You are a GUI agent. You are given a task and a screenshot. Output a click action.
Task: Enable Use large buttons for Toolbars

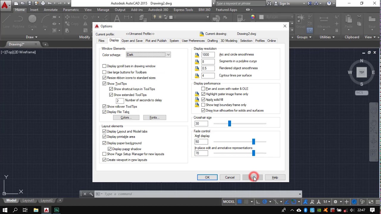[x=104, y=72]
